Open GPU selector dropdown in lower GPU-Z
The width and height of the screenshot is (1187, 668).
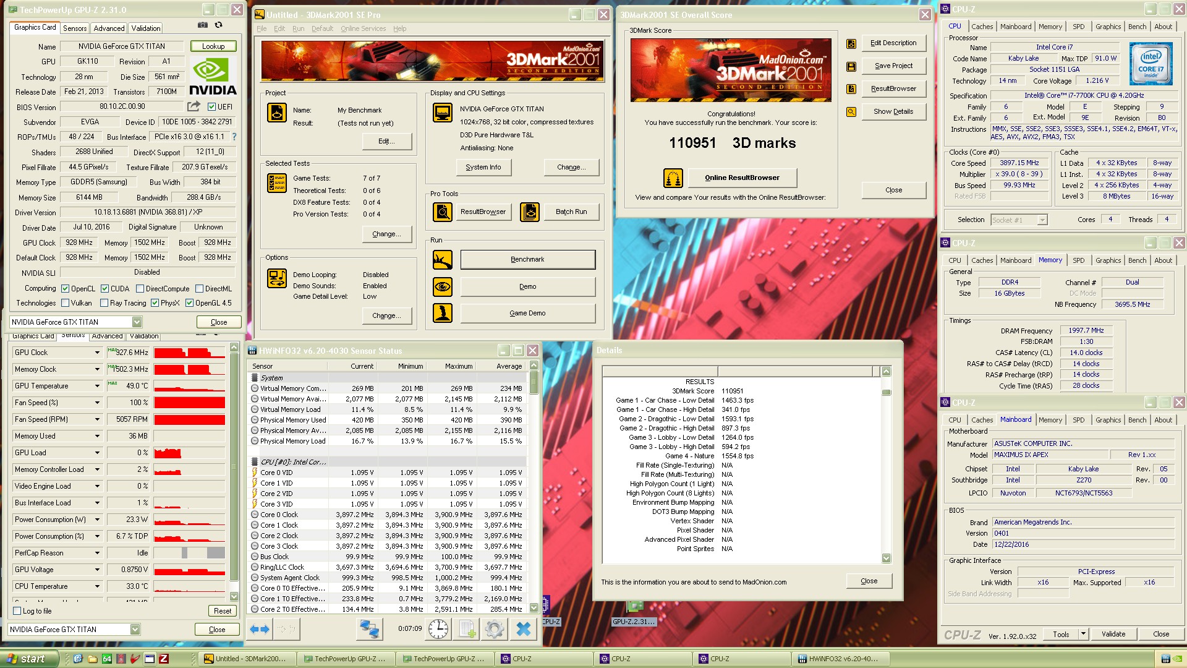tap(135, 630)
